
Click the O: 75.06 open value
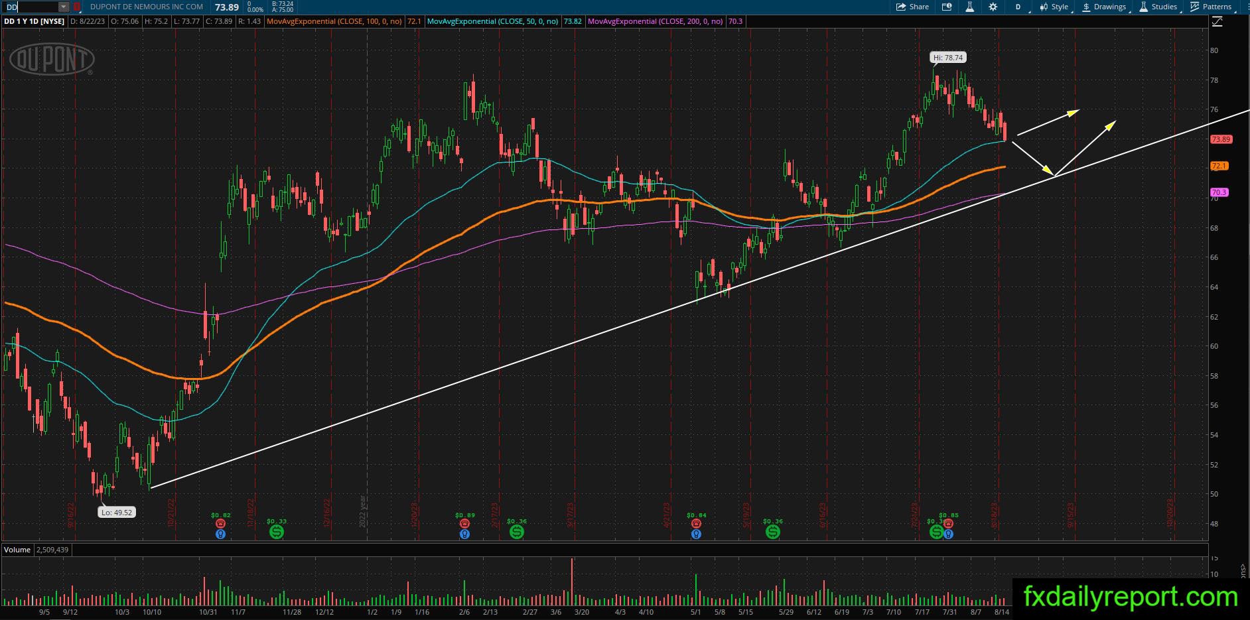pos(124,21)
